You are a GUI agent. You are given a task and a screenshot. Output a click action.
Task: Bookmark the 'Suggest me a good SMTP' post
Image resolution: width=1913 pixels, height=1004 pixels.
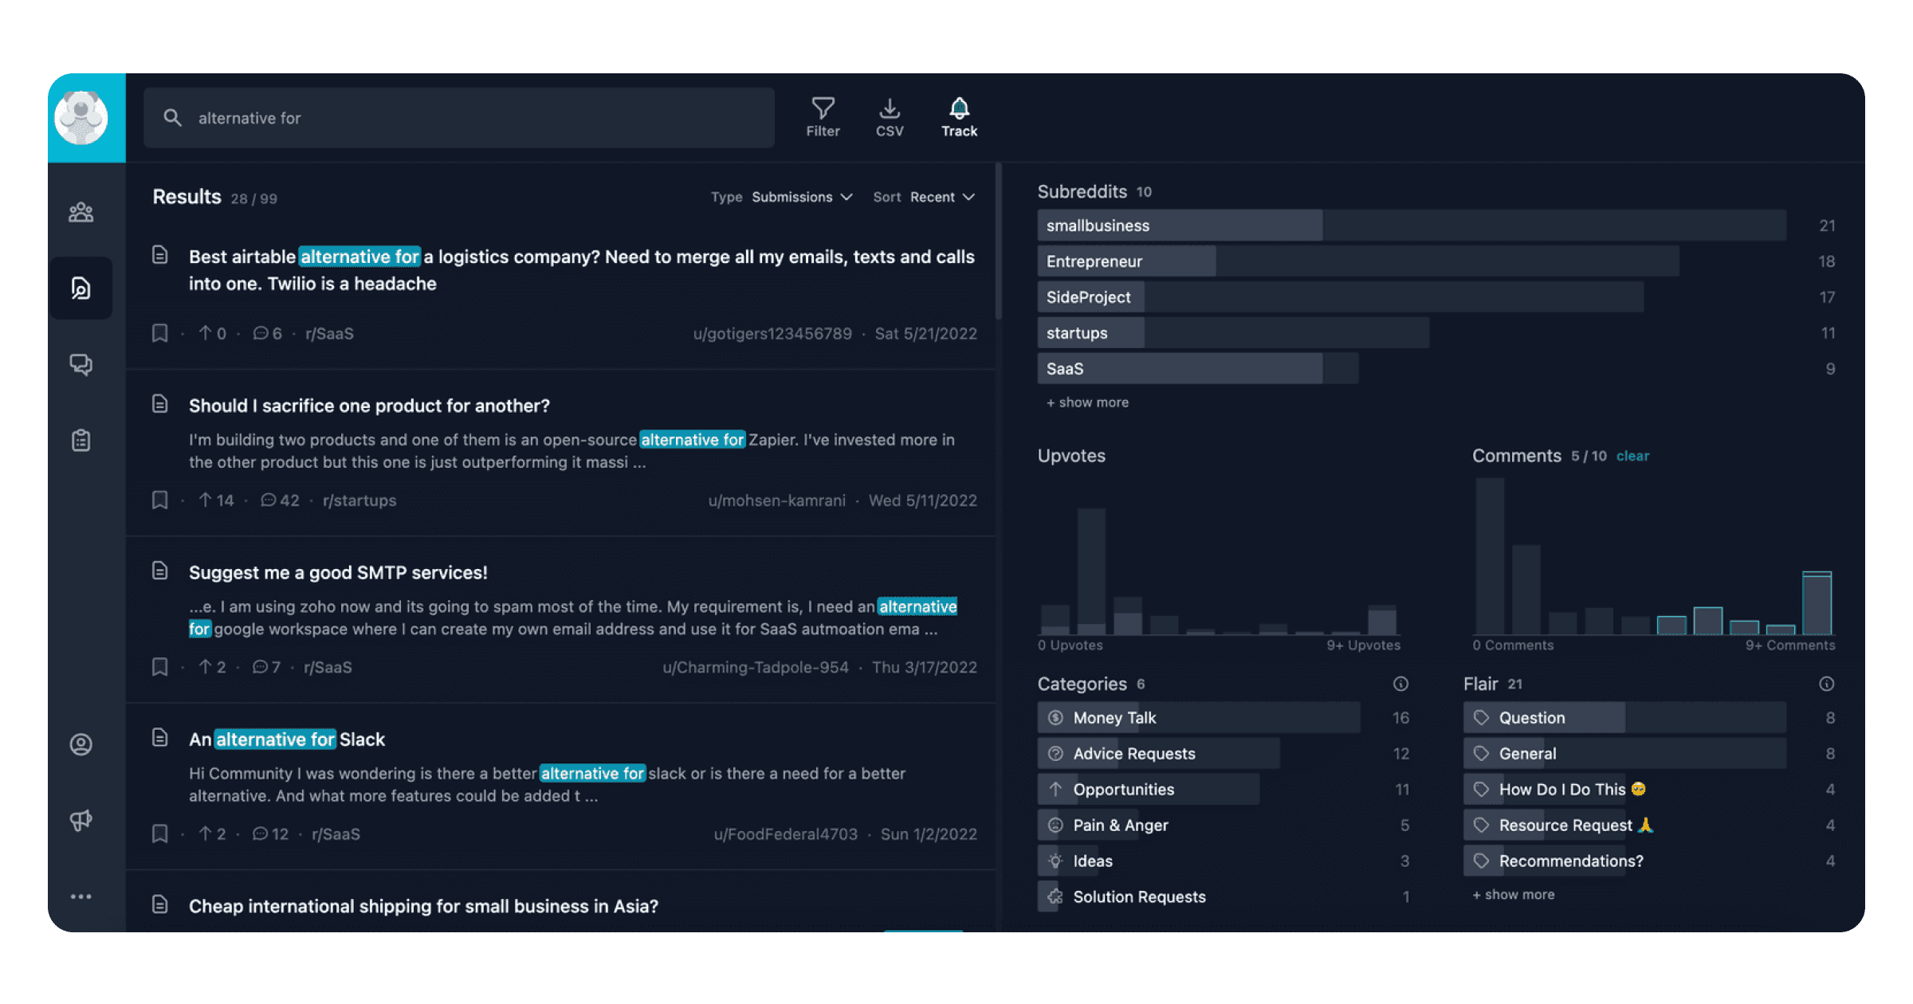click(x=160, y=667)
